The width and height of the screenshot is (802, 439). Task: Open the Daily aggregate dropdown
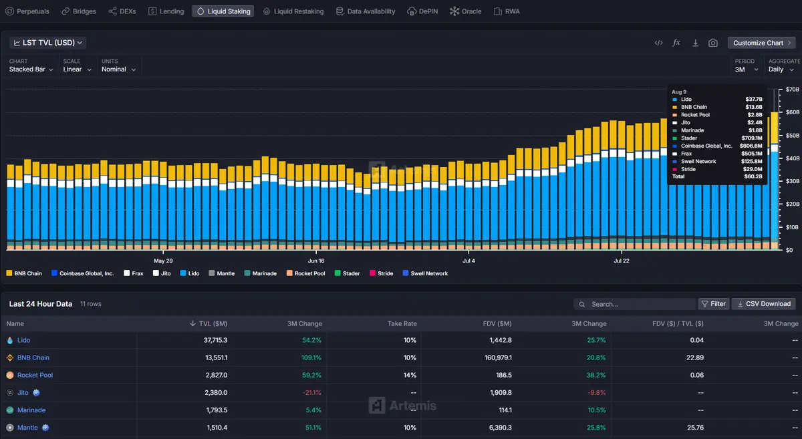point(781,69)
